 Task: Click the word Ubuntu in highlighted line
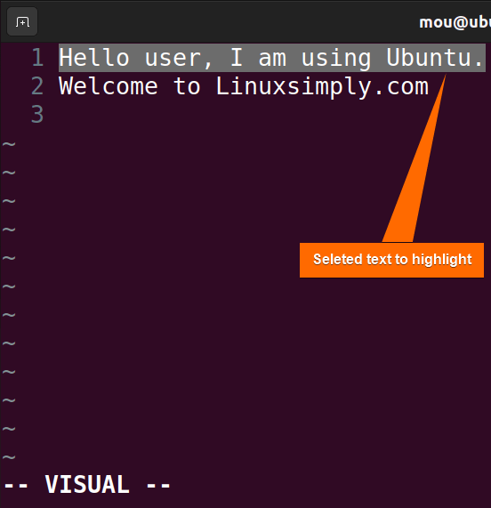tap(429, 58)
